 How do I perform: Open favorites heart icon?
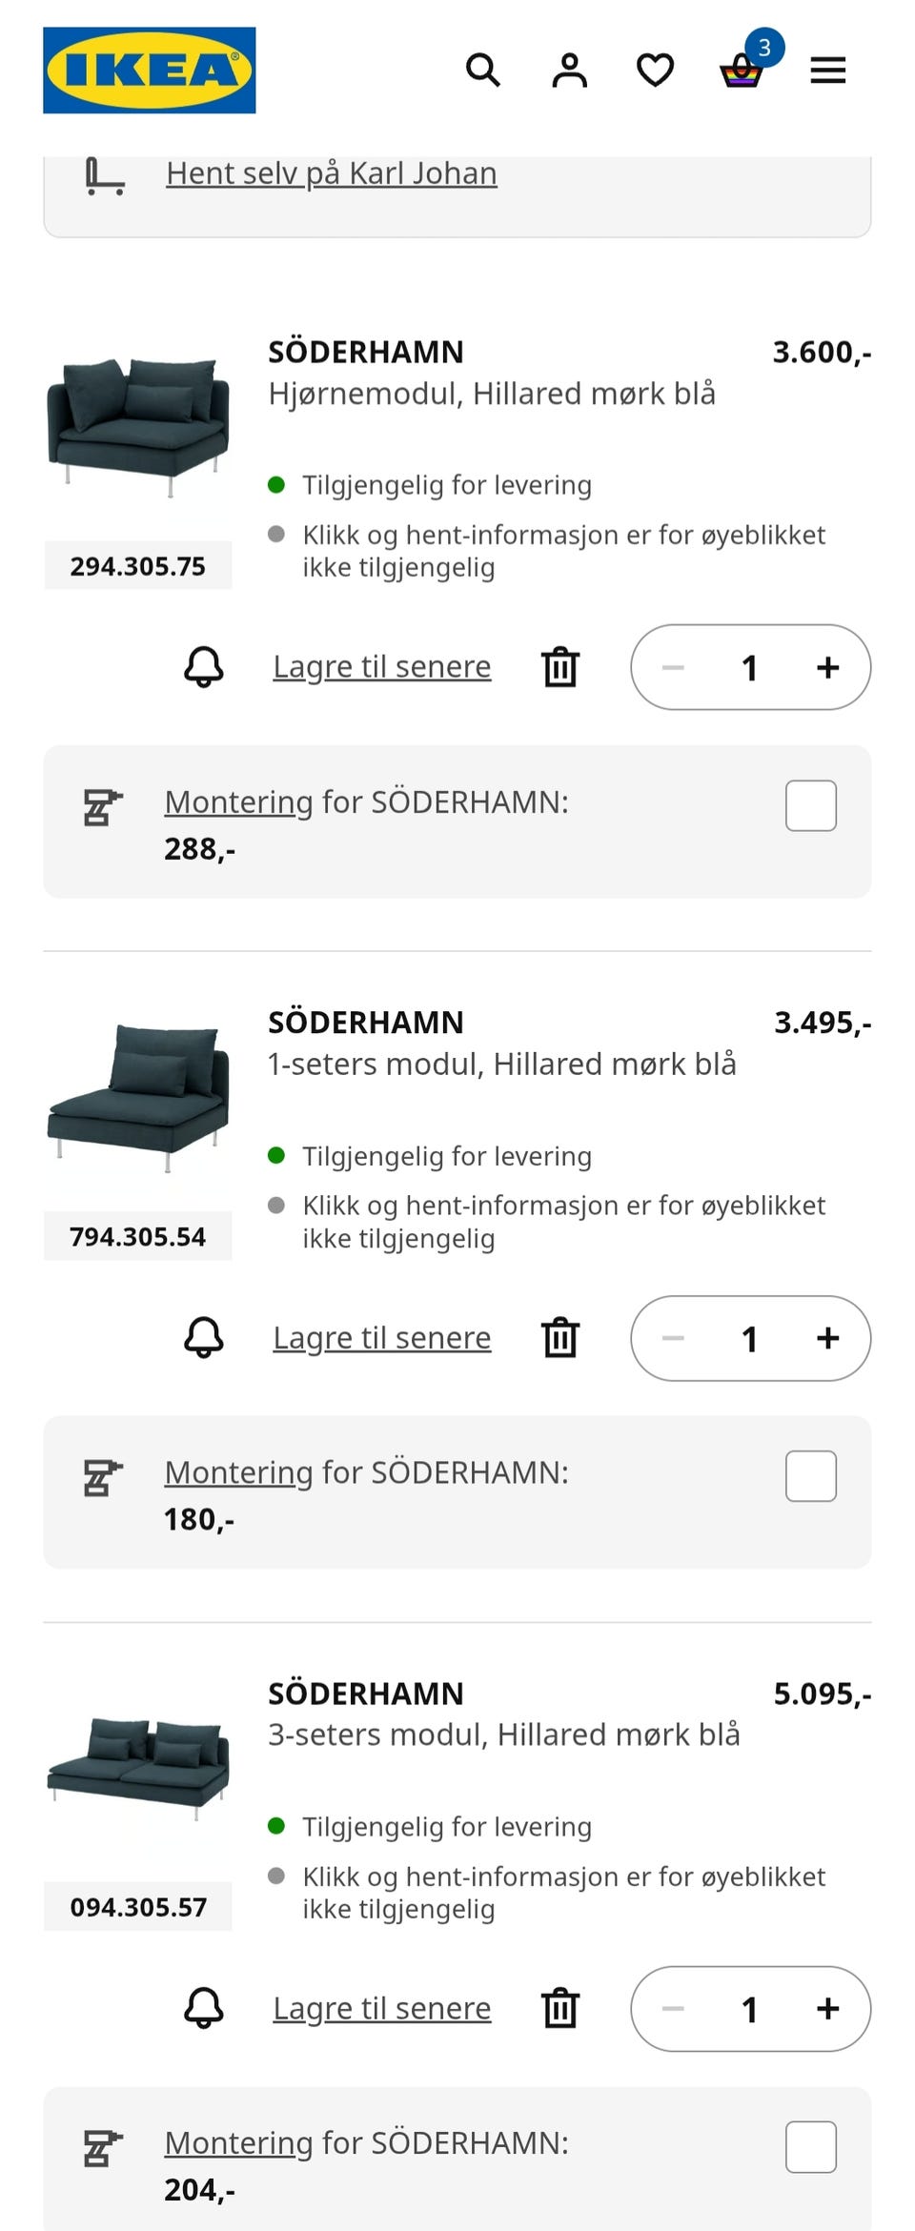(x=655, y=70)
